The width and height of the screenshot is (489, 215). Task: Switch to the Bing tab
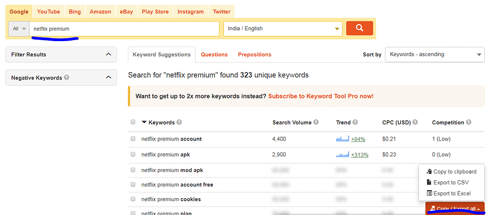[x=74, y=11]
